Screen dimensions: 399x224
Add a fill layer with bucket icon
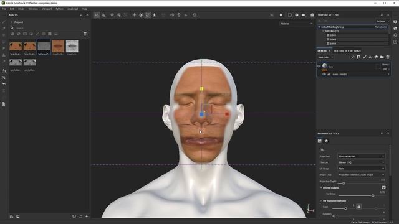coord(370,57)
